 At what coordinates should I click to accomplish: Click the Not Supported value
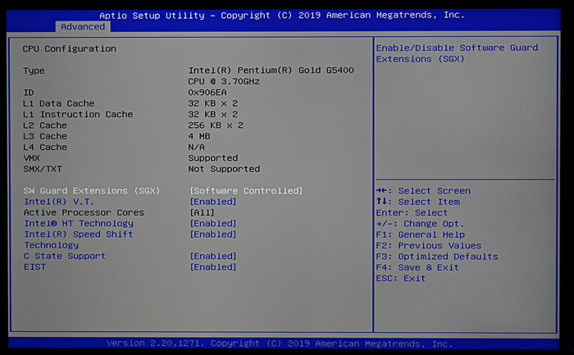(224, 169)
